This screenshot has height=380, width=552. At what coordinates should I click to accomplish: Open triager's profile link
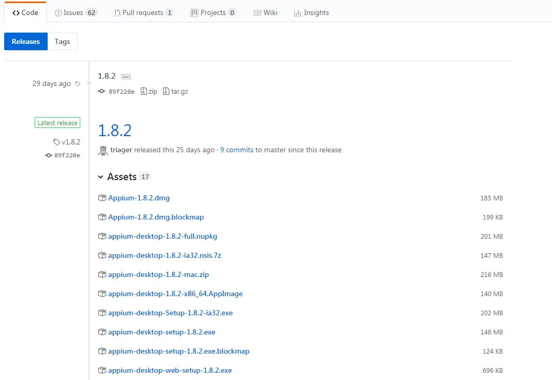(x=121, y=150)
